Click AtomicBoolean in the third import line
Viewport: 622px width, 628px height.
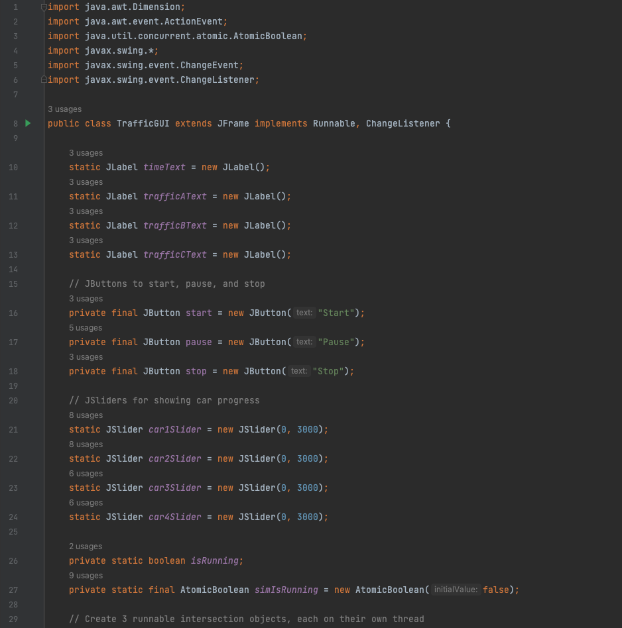click(x=267, y=36)
